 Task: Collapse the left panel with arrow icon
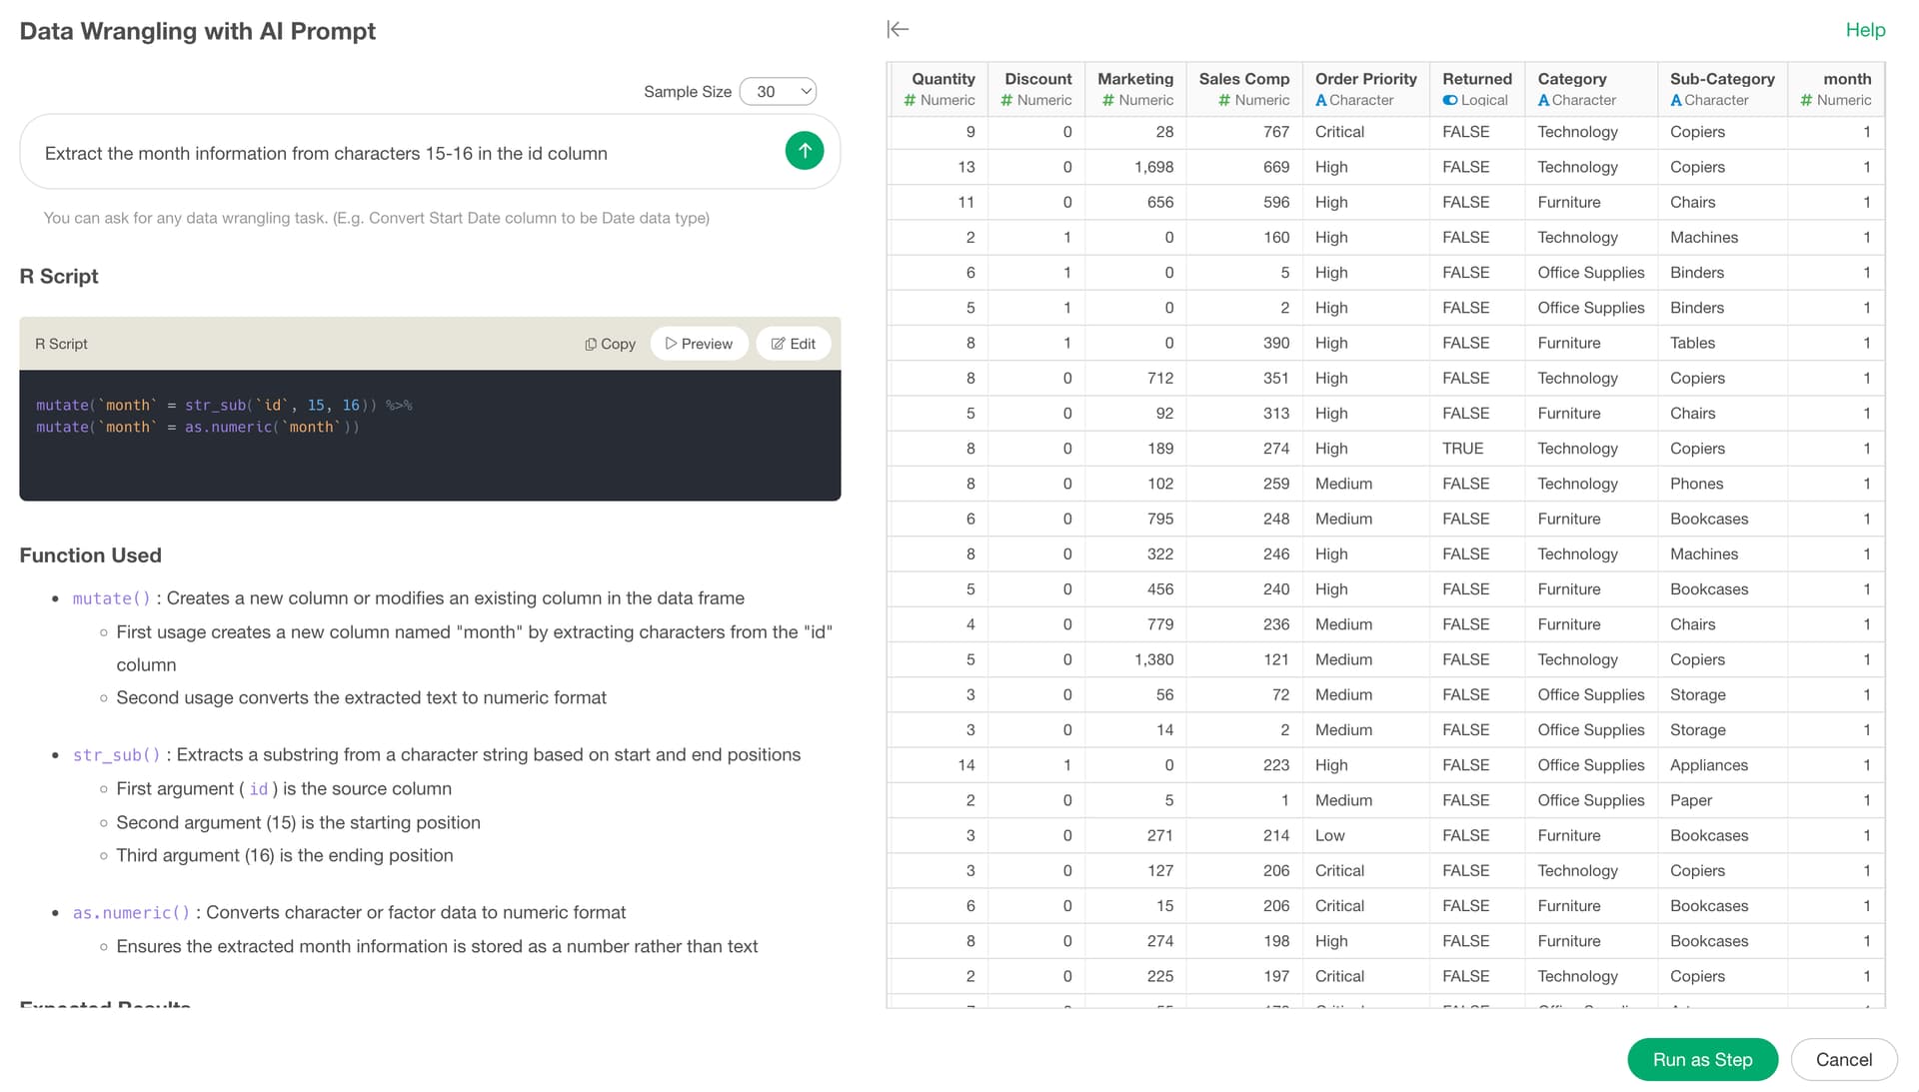[898, 29]
